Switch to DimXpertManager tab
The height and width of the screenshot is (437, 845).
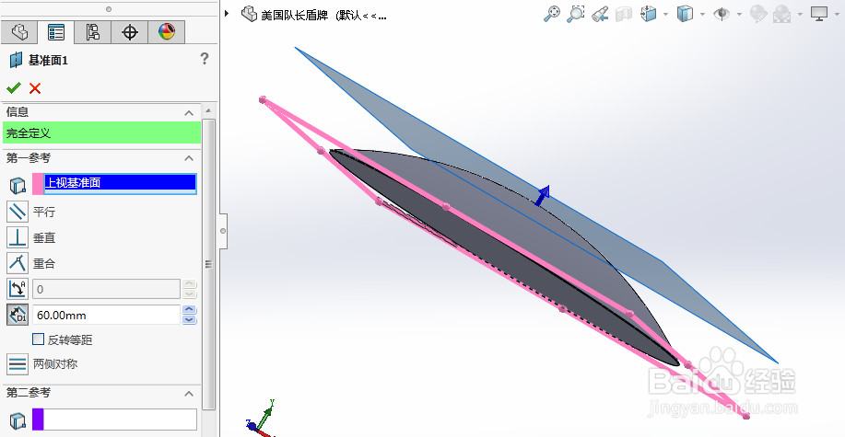129,32
